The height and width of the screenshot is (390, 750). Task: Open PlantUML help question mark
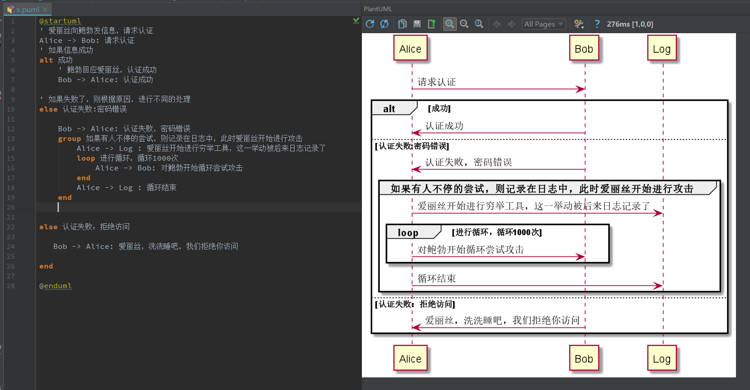[x=597, y=24]
